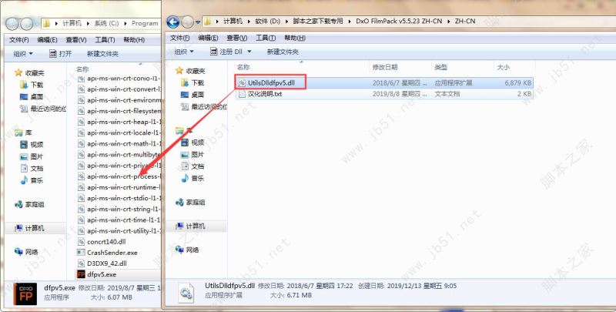Click the 收藏夹 star icon in ZH-CN window
The image size is (616, 312).
click(179, 71)
